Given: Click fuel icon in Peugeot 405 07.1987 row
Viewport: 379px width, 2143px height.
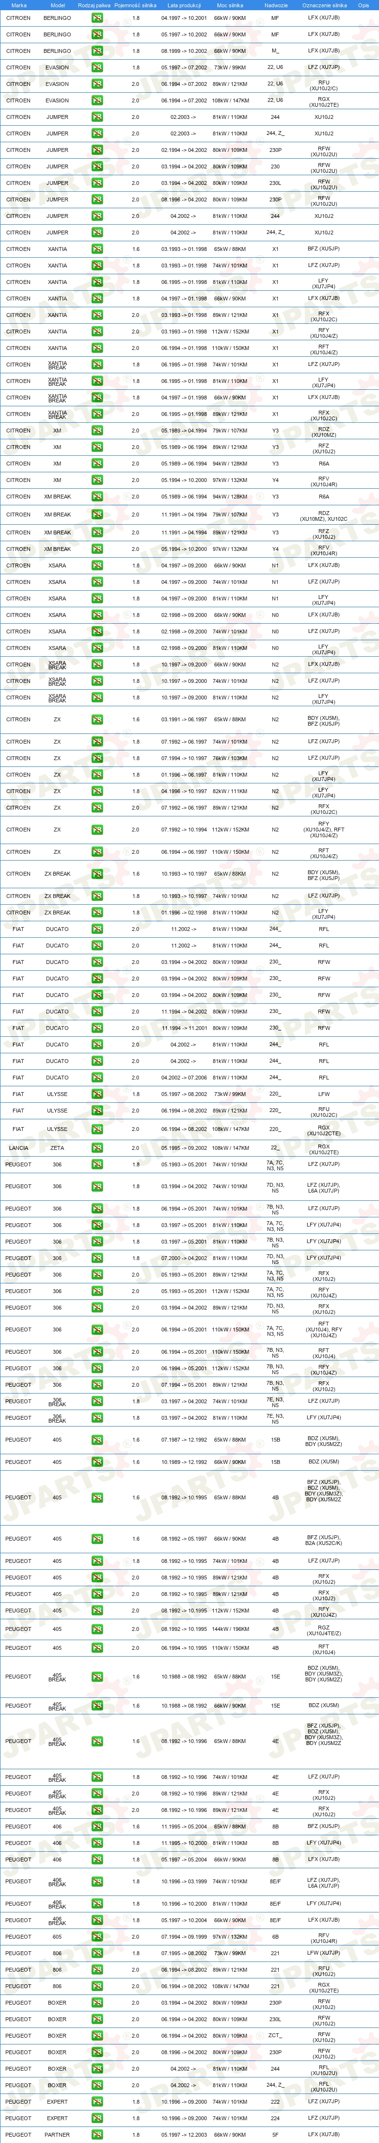Looking at the screenshot, I should (97, 1440).
